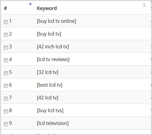Screen dimensions: 152x135
Task: Click the # column header
Action: point(5,8)
